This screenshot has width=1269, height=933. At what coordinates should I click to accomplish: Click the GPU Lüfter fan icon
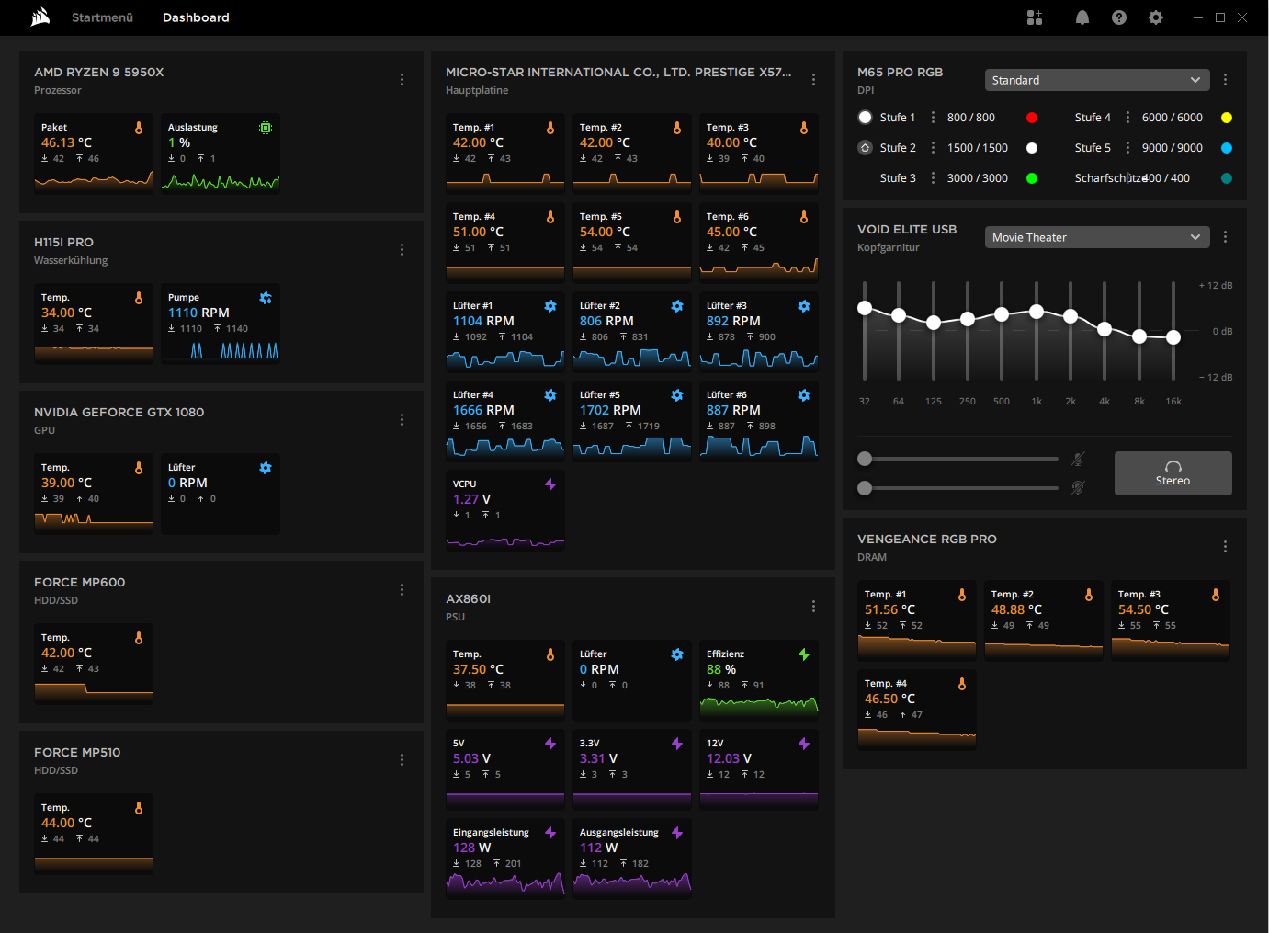pyautogui.click(x=266, y=468)
